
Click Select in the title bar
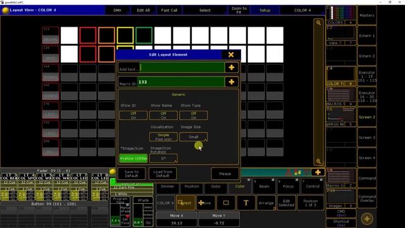(205, 10)
